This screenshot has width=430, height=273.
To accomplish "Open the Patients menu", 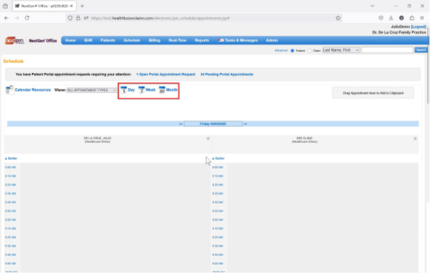I will point(108,40).
